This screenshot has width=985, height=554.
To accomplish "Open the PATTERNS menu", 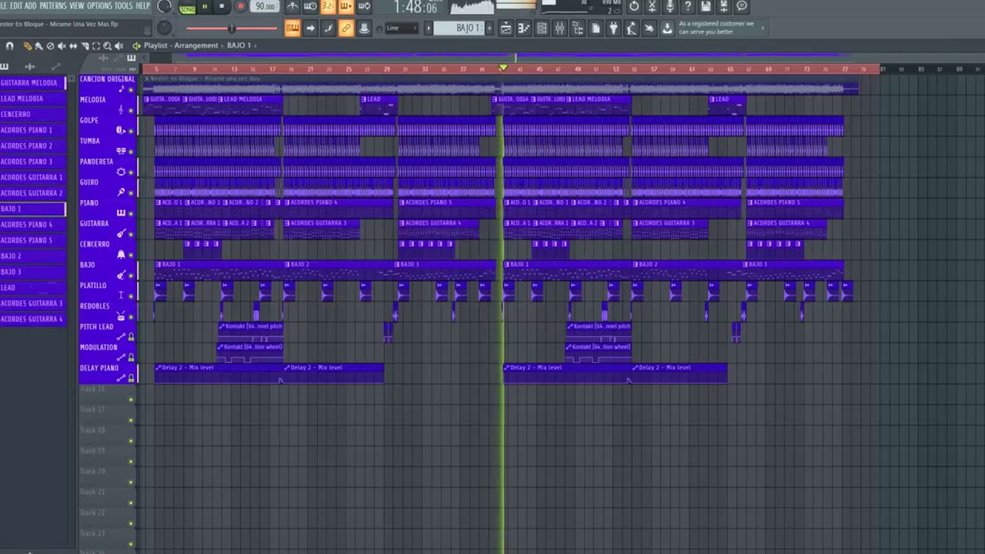I will (53, 5).
